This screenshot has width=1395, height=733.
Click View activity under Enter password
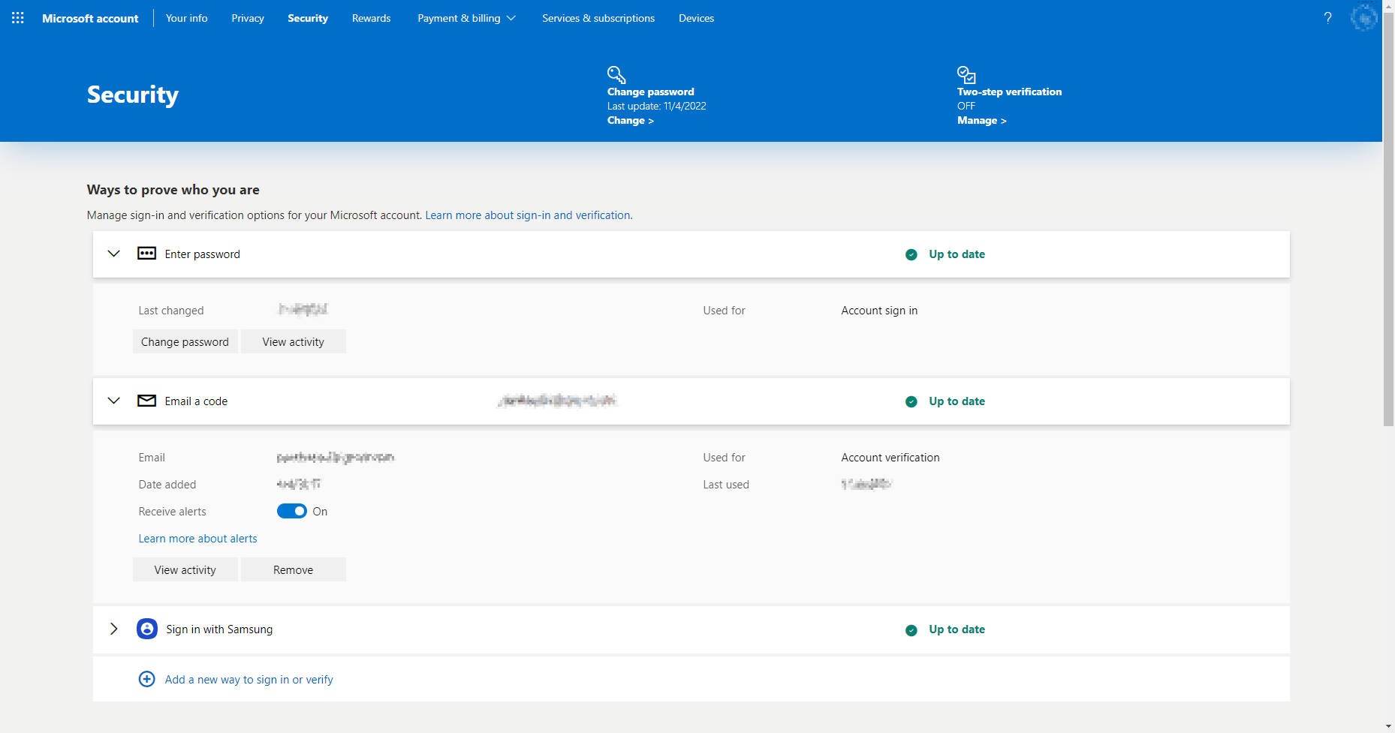coord(293,341)
